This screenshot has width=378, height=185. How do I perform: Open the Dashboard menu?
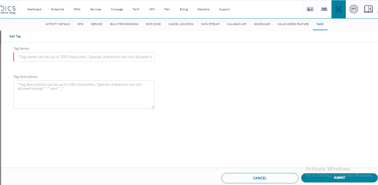pyautogui.click(x=34, y=9)
